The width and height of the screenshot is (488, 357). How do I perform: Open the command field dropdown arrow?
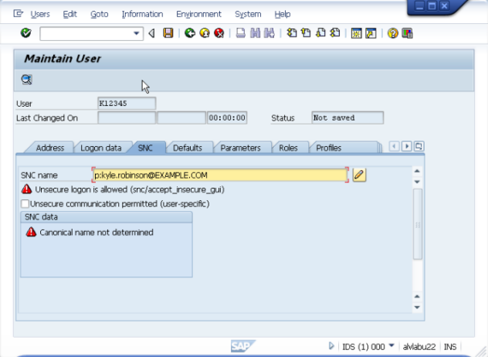[137, 33]
